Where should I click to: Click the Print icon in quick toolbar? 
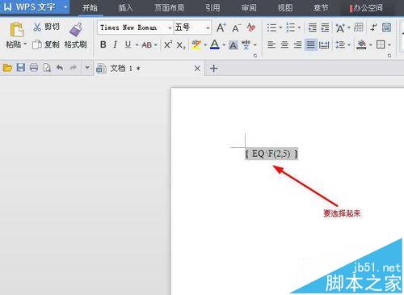click(34, 67)
